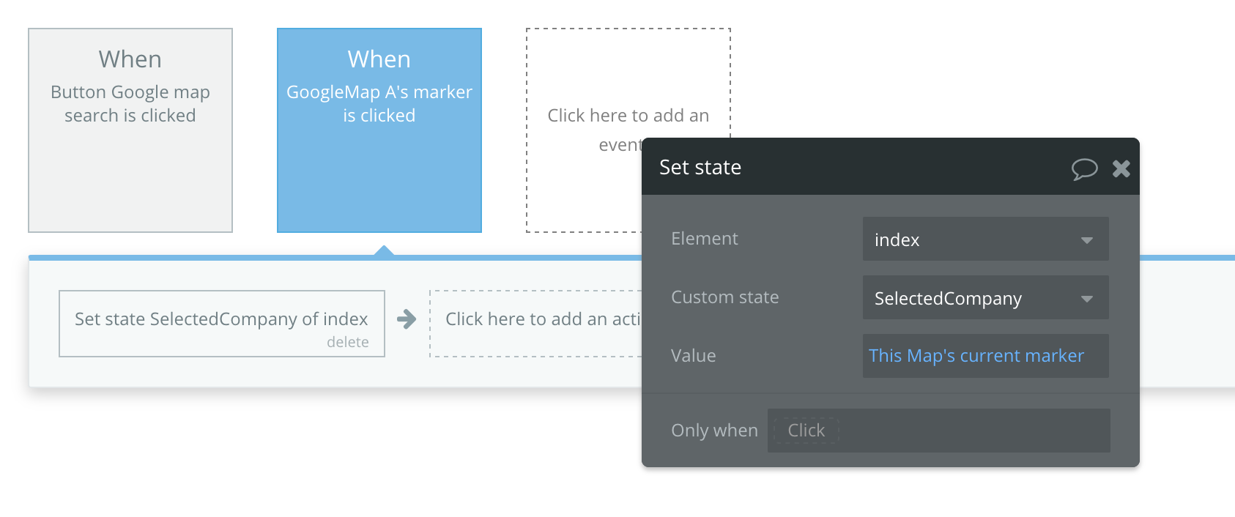Image resolution: width=1235 pixels, height=517 pixels.
Task: Click the Value label in dialog
Action: (x=693, y=356)
